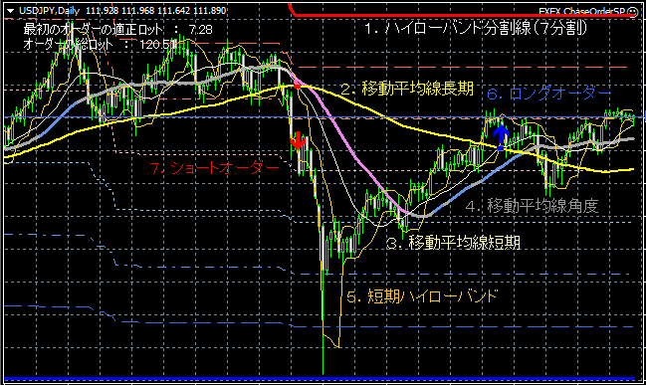
Task: Click the red short order down arrow
Action: tap(298, 141)
